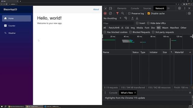Import HAR file with the upload icon
The image size is (193, 108).
coord(132,18)
